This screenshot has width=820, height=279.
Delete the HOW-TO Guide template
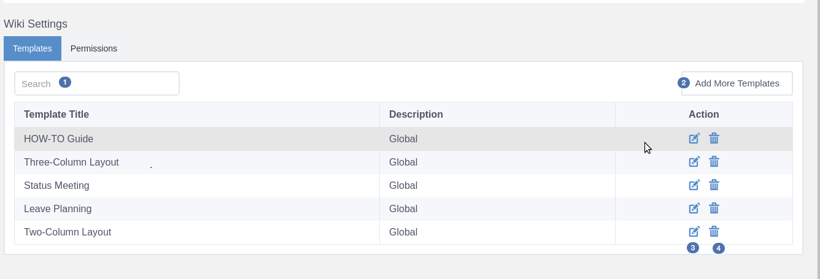click(x=714, y=139)
